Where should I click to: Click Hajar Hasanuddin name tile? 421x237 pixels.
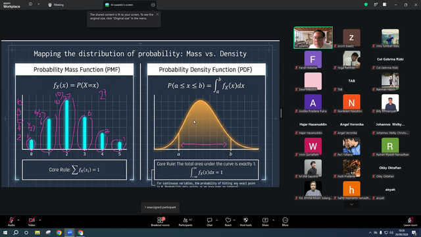(x=313, y=124)
